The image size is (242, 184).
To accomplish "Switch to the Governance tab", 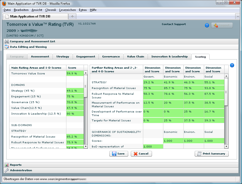I will (111, 57).
